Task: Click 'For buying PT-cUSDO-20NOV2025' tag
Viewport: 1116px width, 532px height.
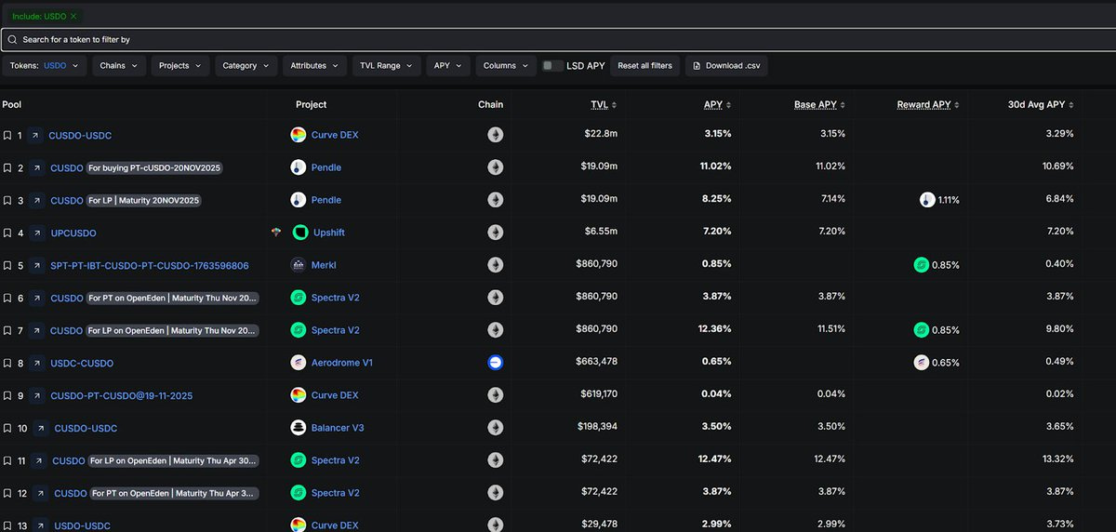Action: click(155, 167)
